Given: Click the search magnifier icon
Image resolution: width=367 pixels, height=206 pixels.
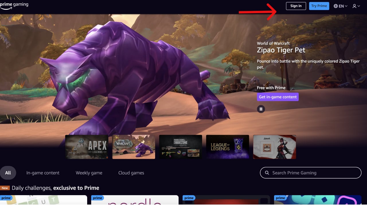Looking at the screenshot, I should [x=267, y=173].
